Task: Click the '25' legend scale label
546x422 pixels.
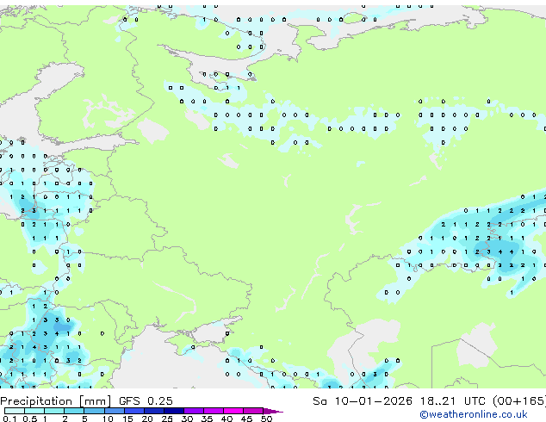Action: click(x=167, y=419)
